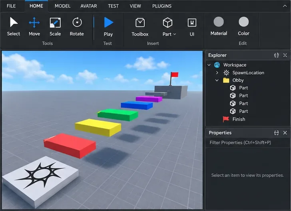
Task: Select the Obby folder label
Action: [238, 80]
